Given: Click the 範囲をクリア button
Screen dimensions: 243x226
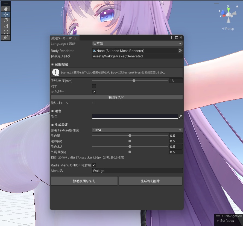Looking at the screenshot, I should point(116,97).
